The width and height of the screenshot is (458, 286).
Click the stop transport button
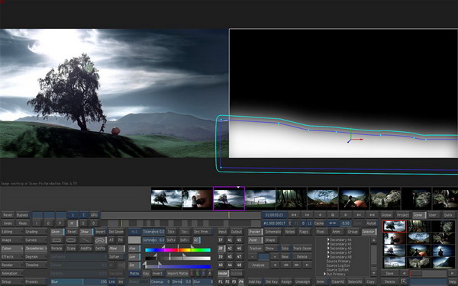point(333,215)
